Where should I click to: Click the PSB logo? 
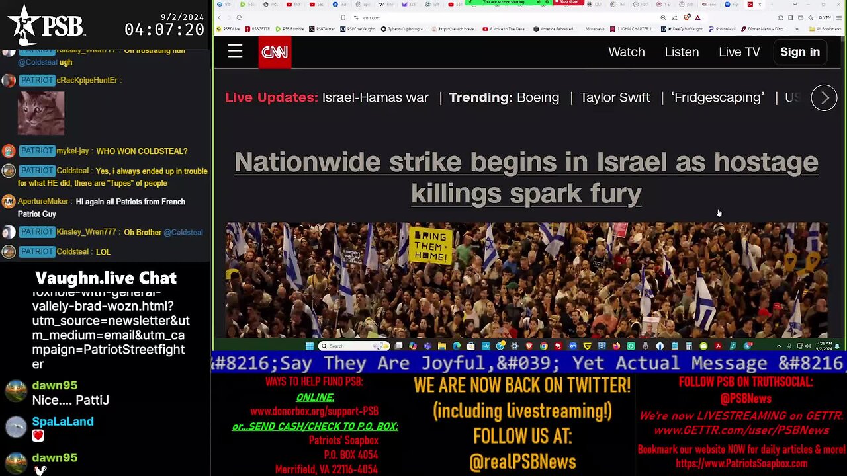pos(46,24)
